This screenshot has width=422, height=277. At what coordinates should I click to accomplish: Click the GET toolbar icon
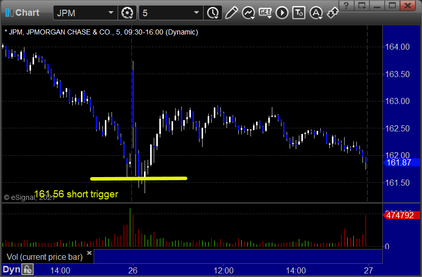click(x=265, y=13)
